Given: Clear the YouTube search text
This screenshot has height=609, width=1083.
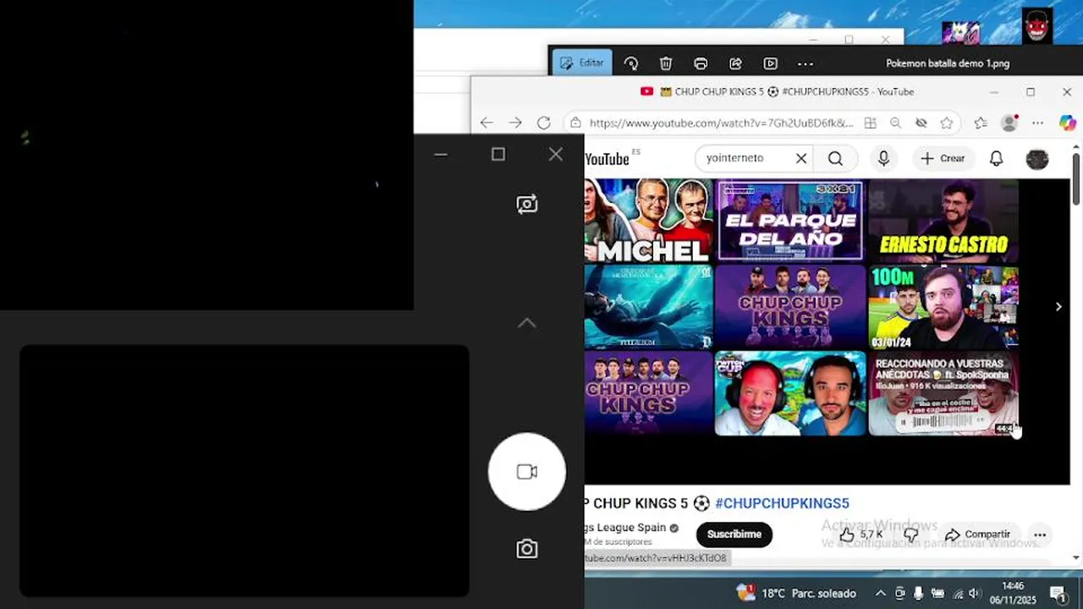Looking at the screenshot, I should pos(801,158).
